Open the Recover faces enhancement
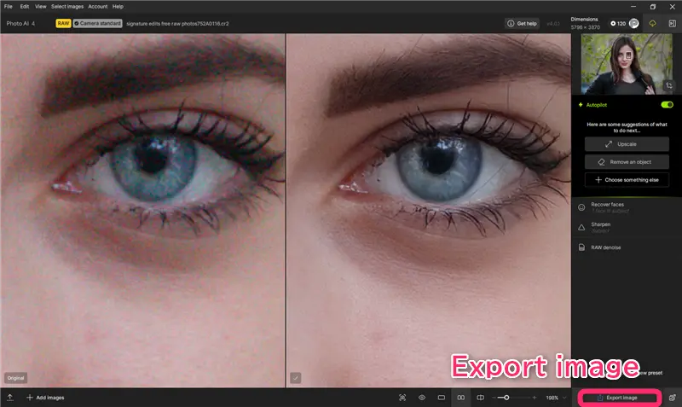Image resolution: width=682 pixels, height=407 pixels. click(627, 207)
